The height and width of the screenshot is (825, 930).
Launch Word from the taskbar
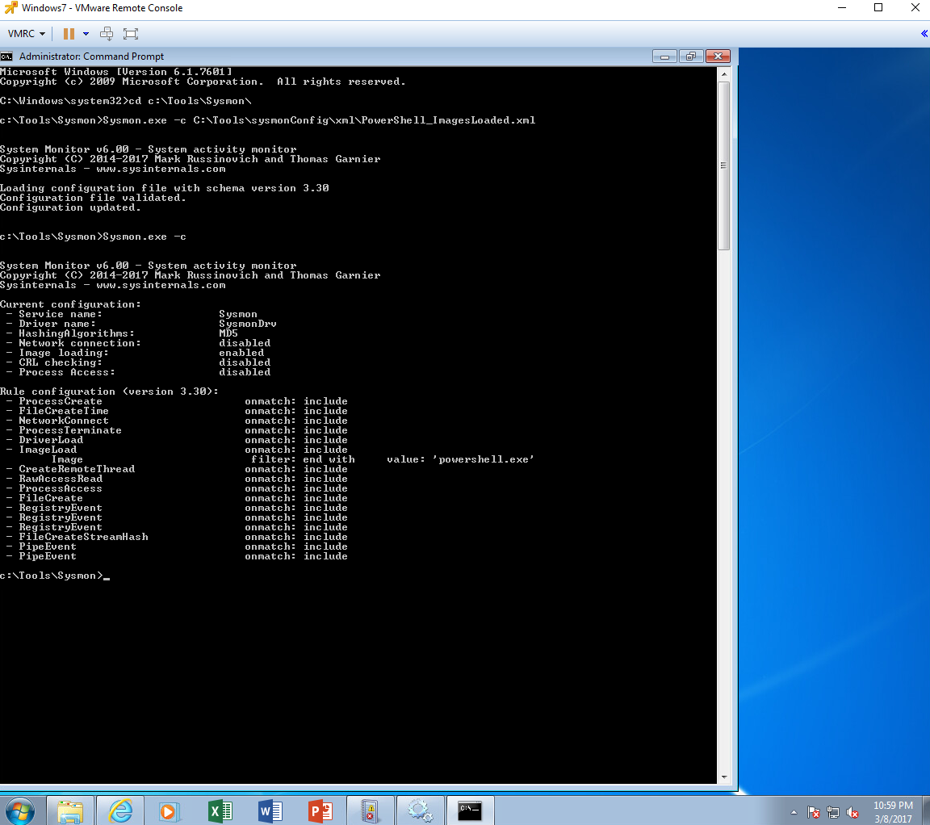270,810
